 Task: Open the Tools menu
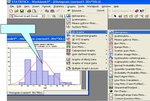click(x=81, y=6)
